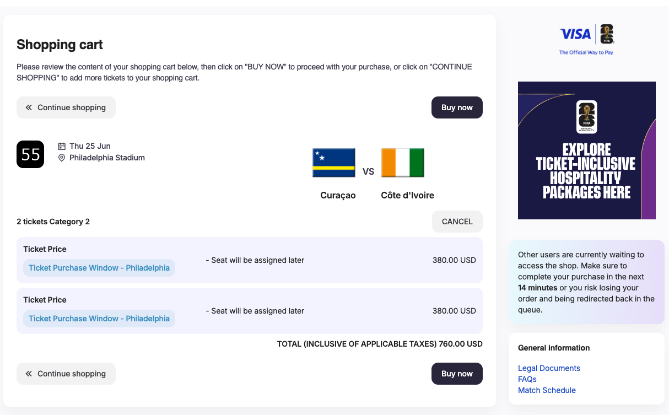This screenshot has width=669, height=415.
Task: Click the location pin beside Philadelphia Stadium
Action: tap(62, 158)
